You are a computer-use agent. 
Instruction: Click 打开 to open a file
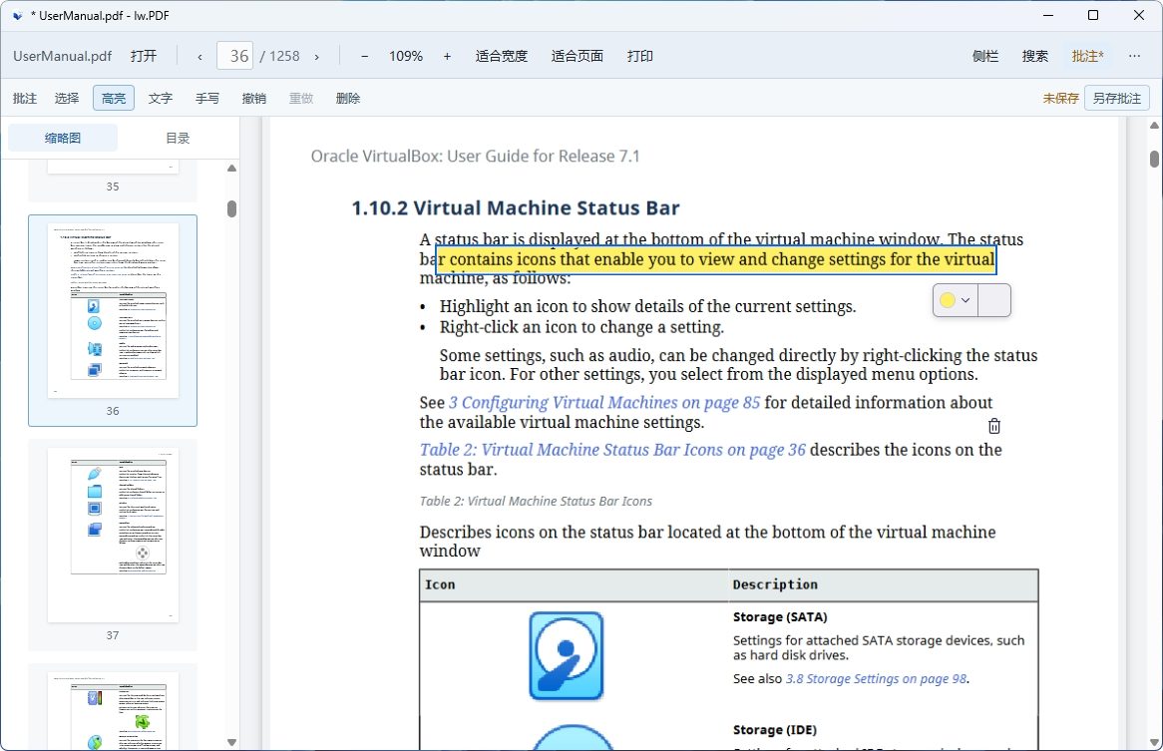144,56
